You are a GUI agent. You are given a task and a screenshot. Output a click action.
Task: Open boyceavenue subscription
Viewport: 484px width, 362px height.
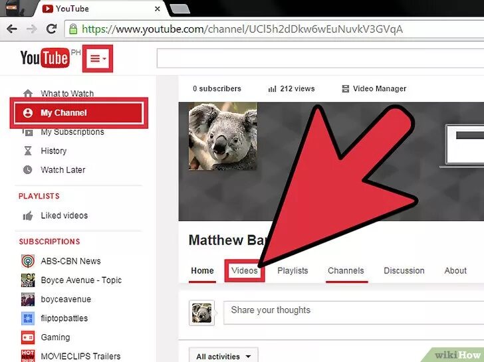pos(66,300)
